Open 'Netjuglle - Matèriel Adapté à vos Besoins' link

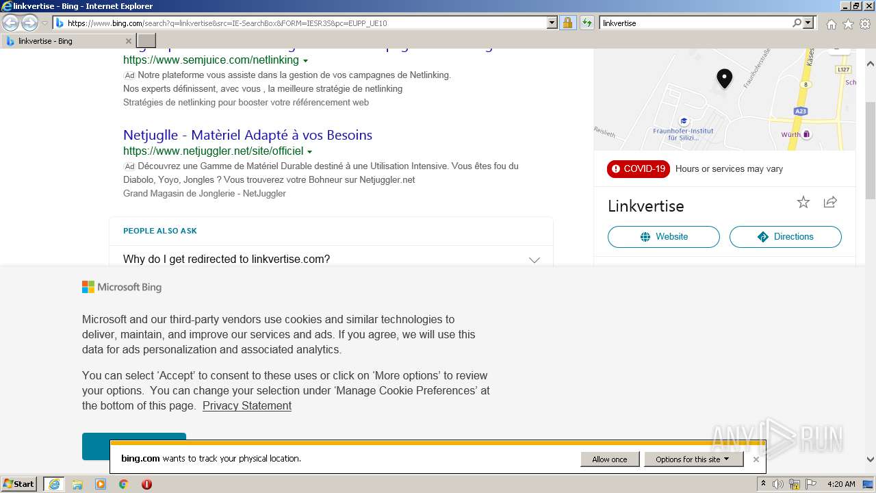pos(248,135)
